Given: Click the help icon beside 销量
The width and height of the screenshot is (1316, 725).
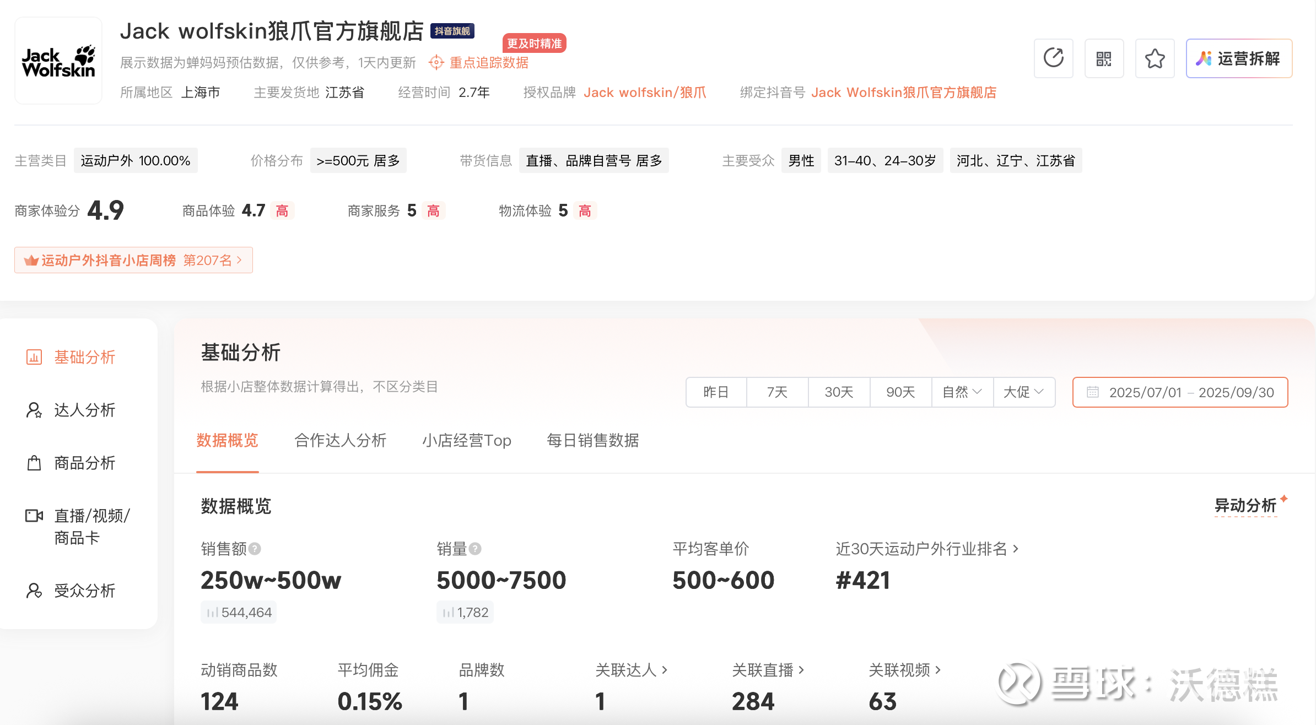Looking at the screenshot, I should (475, 549).
